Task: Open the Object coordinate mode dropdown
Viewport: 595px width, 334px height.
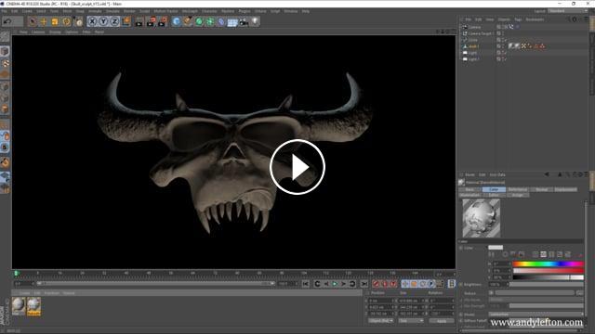Action: point(380,321)
